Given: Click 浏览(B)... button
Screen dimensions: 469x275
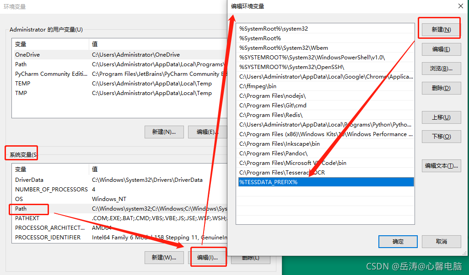Looking at the screenshot, I should point(441,69).
